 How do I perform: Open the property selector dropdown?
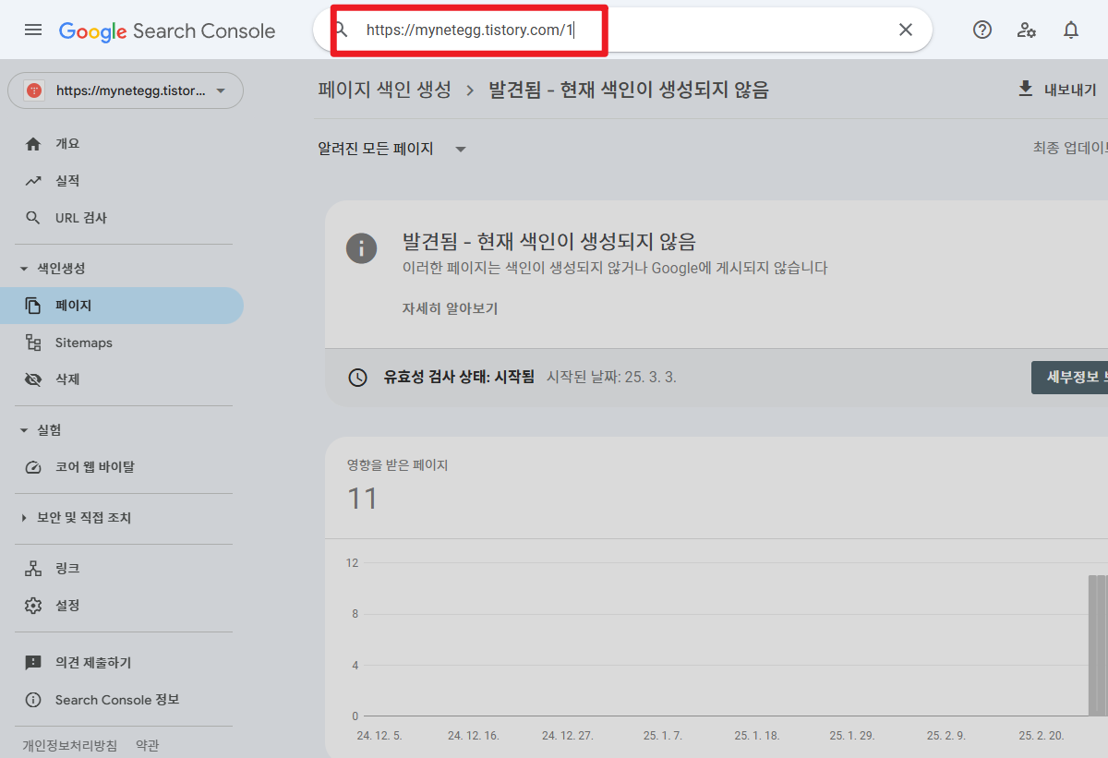(x=126, y=90)
